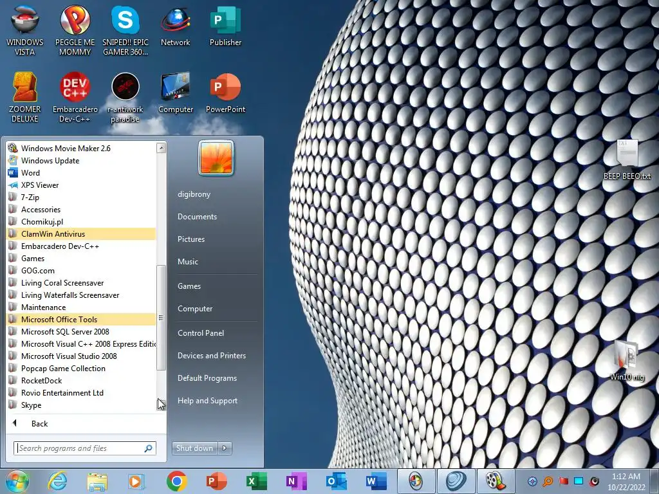Expand Living Coral Screensaver folder

[82, 282]
